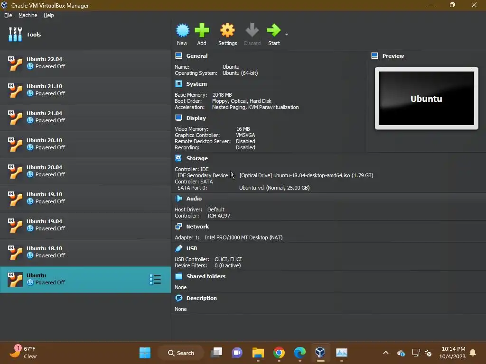Select the Ubuntu 21.10 virtual machine
This screenshot has width=486, height=364.
[x=85, y=90]
